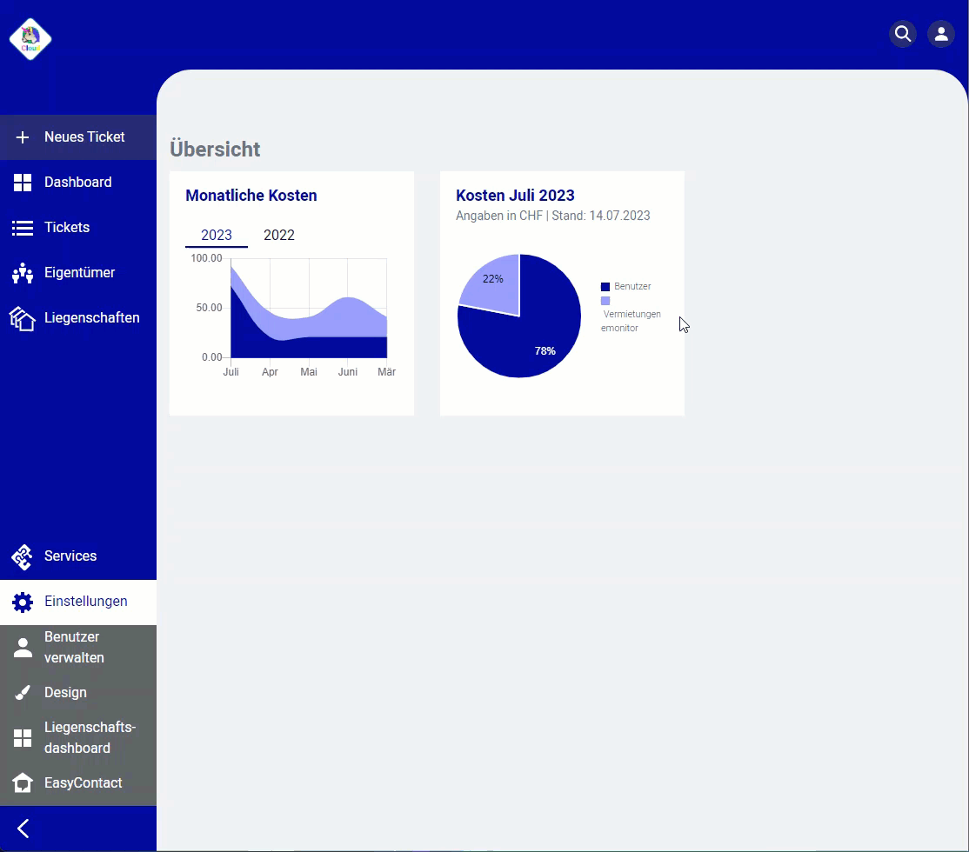Switch to the 2023 tab
The height and width of the screenshot is (852, 969).
[217, 236]
